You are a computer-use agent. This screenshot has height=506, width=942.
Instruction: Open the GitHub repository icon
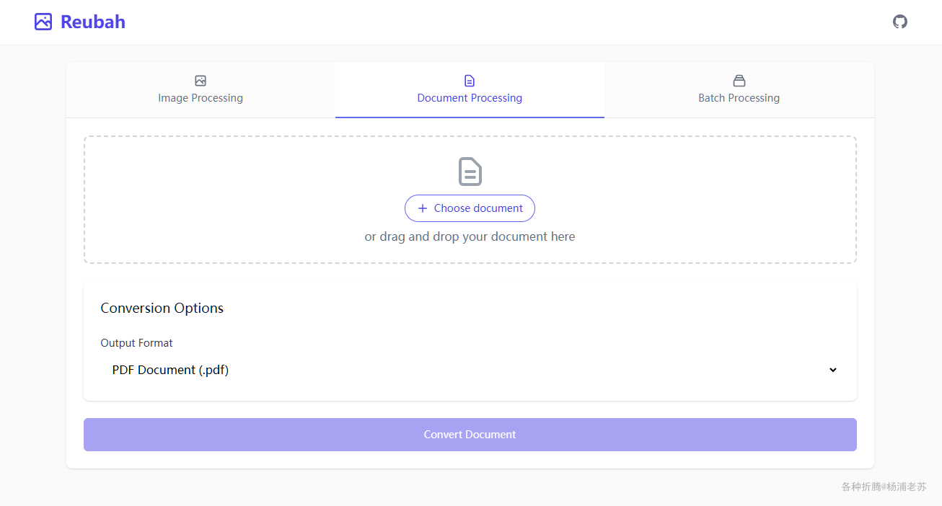[900, 22]
